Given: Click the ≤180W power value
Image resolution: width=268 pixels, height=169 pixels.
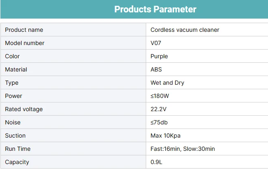Looking at the screenshot, I should coord(160,96).
